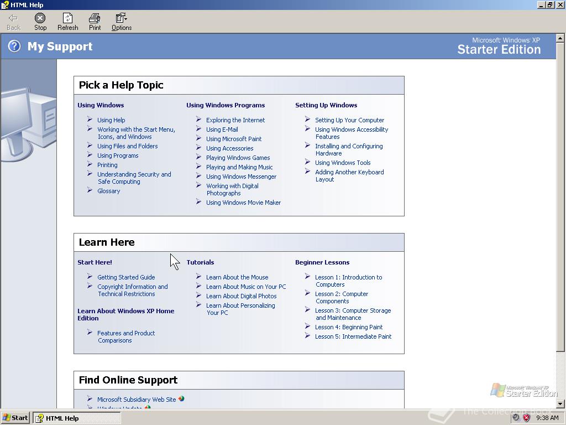Open Working with the Start Menu topic

coord(136,133)
